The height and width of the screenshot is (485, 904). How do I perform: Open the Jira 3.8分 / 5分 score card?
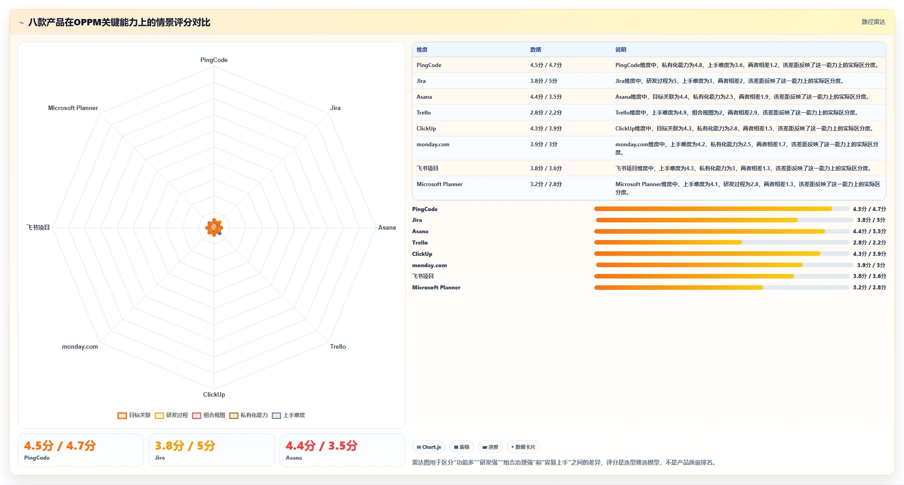coord(211,450)
